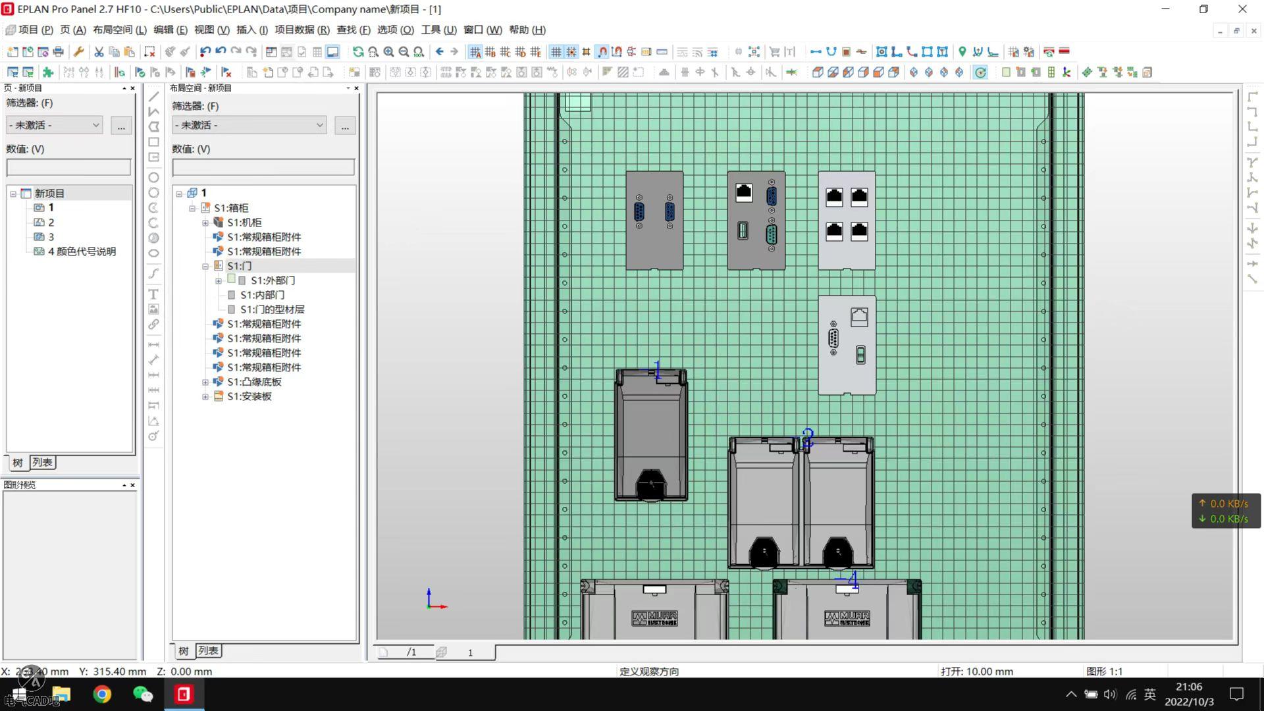Screen dimensions: 1264x711
Task: Click the first 3D cube view icon
Action: [818, 72]
